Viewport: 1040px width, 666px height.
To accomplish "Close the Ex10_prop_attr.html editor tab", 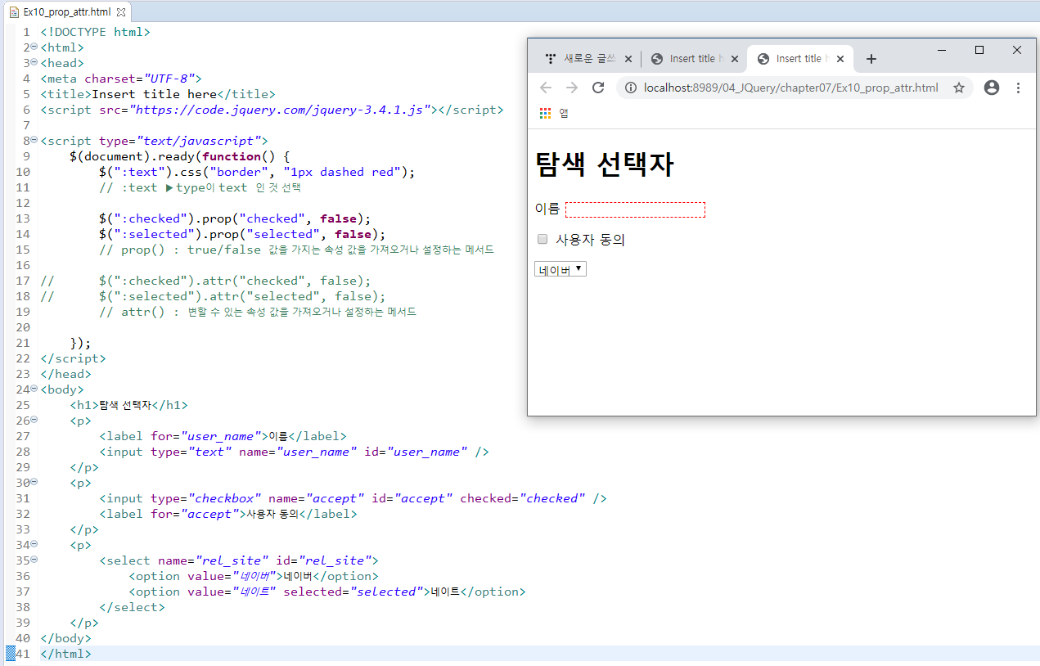I will [121, 12].
